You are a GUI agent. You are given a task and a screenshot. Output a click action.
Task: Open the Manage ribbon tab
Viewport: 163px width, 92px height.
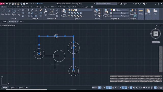pos(39,7)
